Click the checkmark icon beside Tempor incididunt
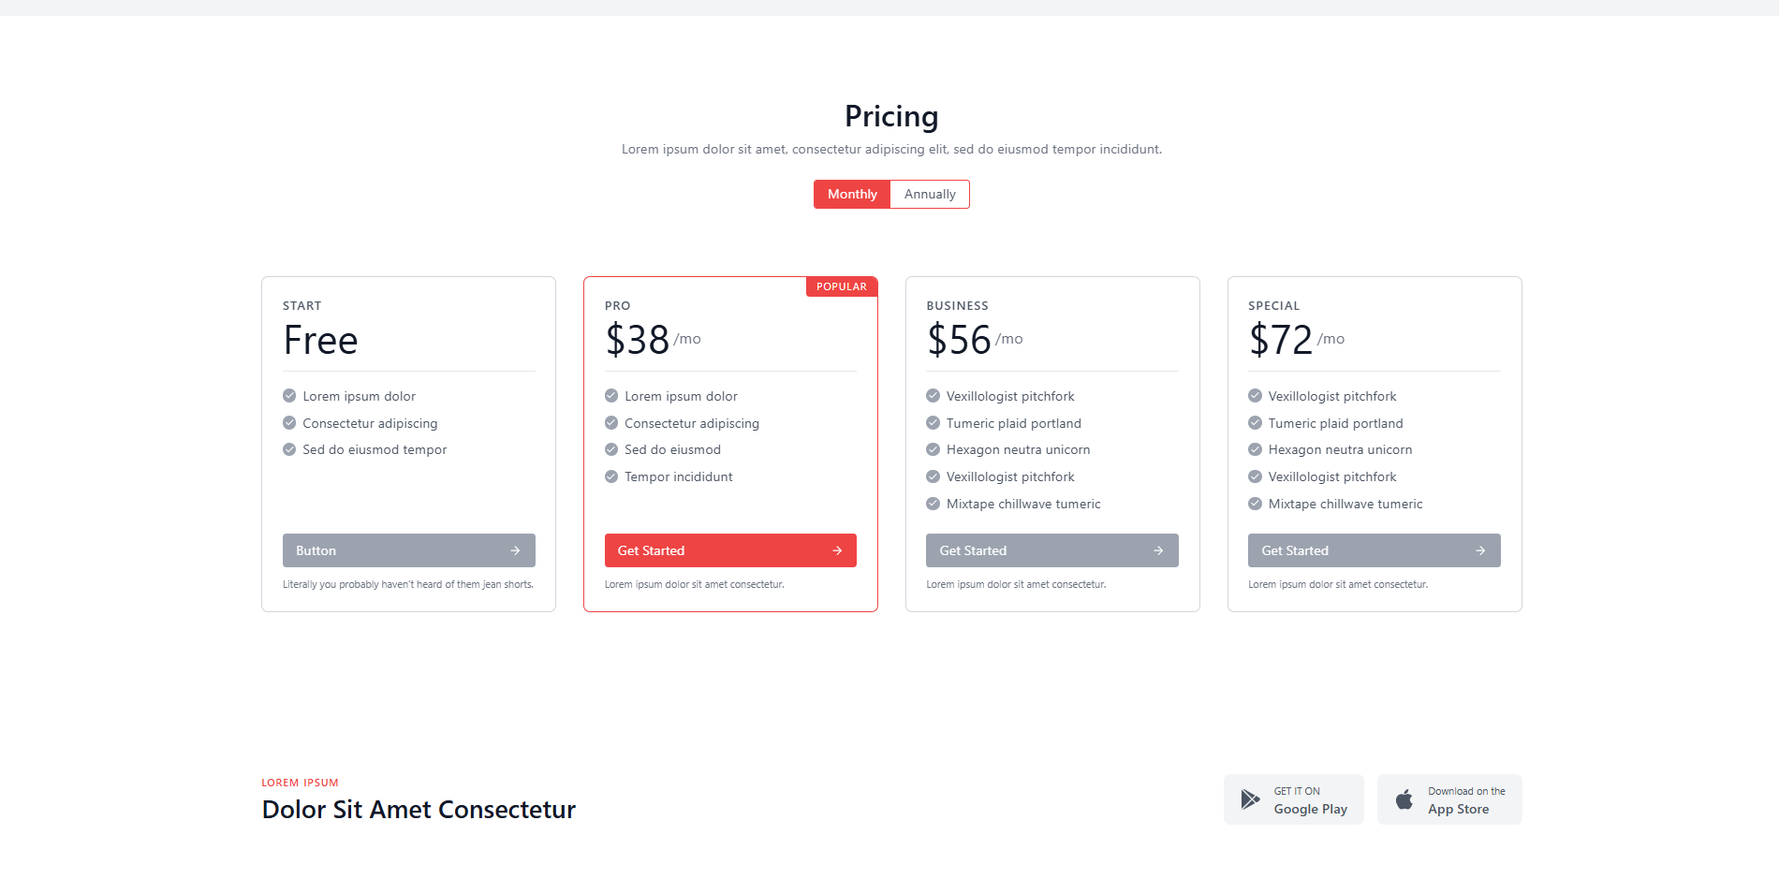The image size is (1779, 879). pos(611,476)
